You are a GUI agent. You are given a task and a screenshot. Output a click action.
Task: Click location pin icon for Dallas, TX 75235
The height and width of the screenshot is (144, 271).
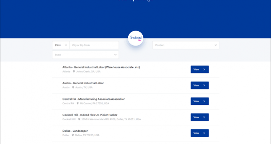[x=73, y=135]
